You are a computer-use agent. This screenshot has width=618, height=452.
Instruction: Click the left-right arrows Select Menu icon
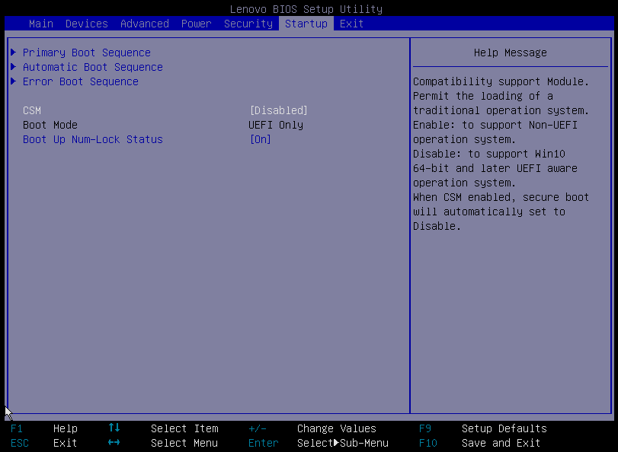tap(114, 443)
